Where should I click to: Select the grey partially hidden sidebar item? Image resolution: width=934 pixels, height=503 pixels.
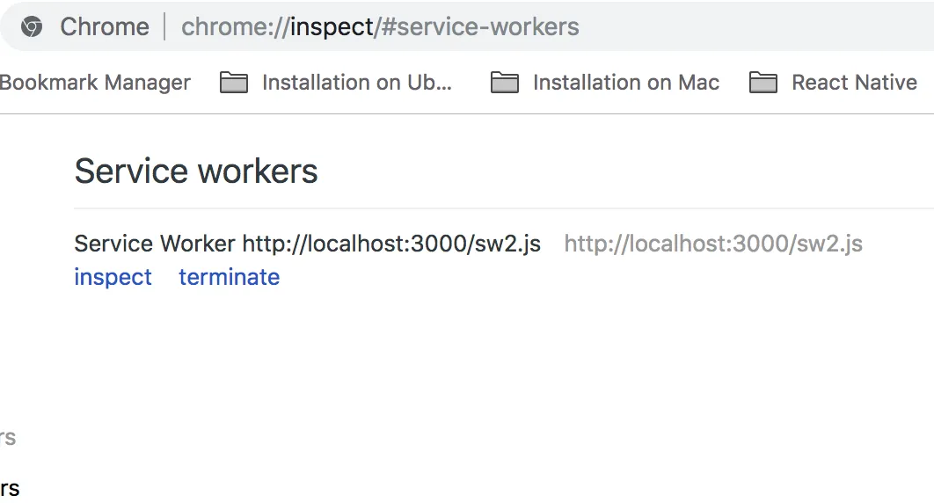(x=8, y=438)
